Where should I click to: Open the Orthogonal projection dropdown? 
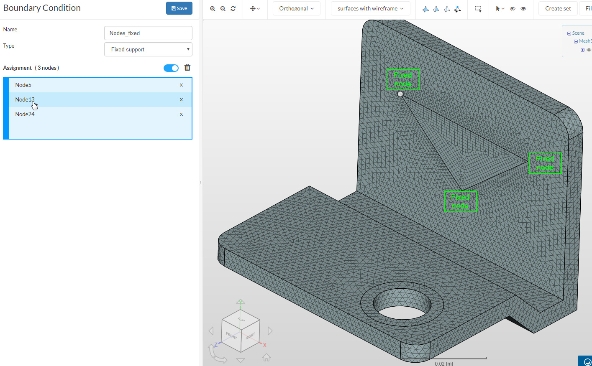(x=296, y=8)
